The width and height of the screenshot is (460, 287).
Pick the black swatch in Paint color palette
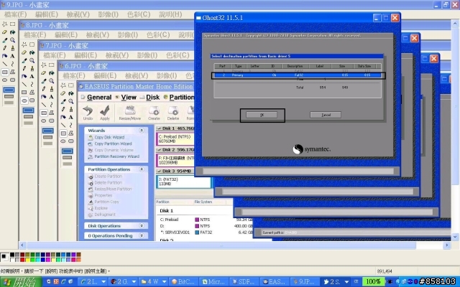(x=12, y=255)
